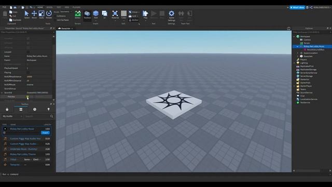
Task: Click the Toolbox search magnifier icon
Action: coord(52,116)
